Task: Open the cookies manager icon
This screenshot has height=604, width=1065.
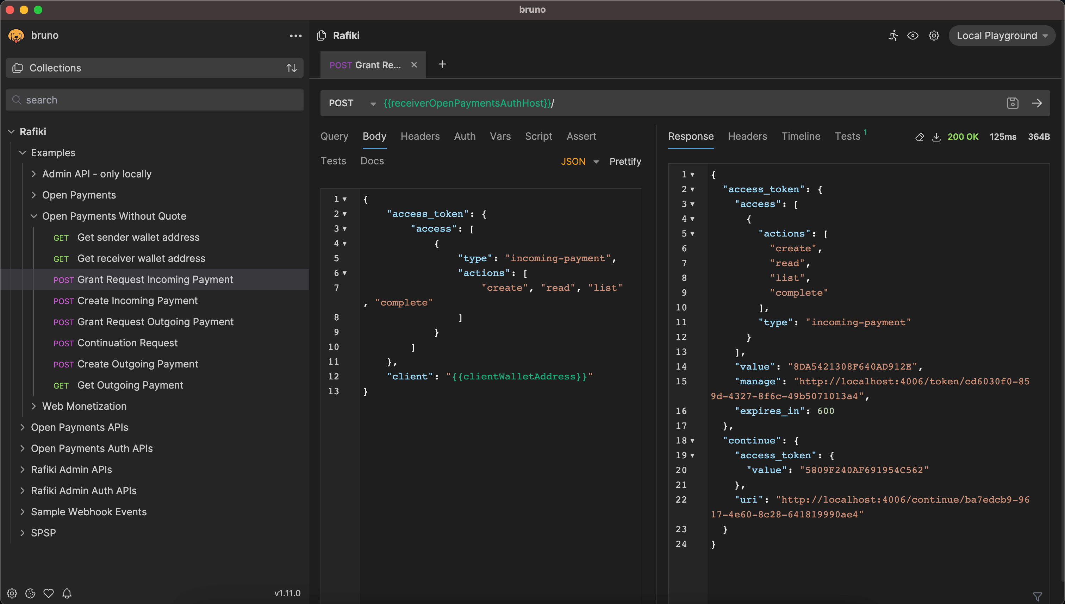Action: click(30, 593)
